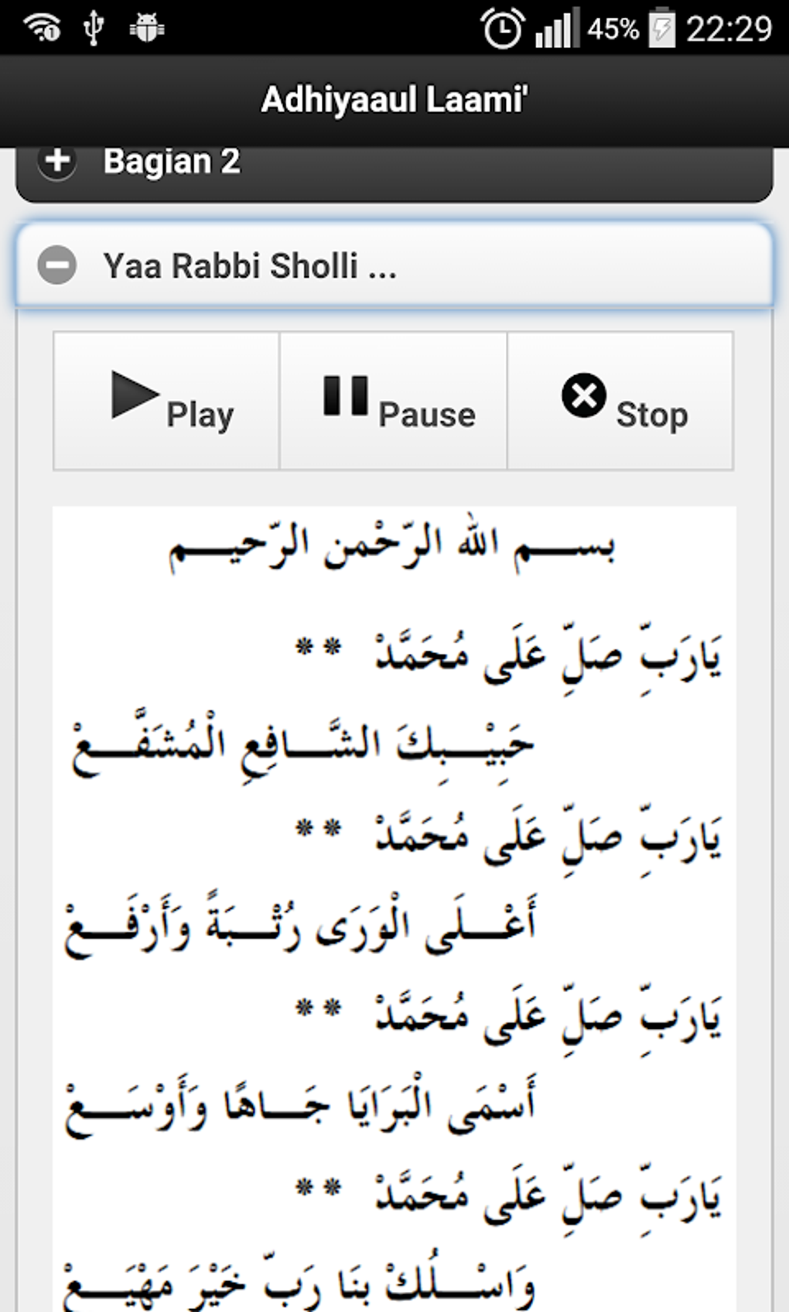The height and width of the screenshot is (1312, 789).
Task: Select the Play triangle icon
Action: pos(133,397)
